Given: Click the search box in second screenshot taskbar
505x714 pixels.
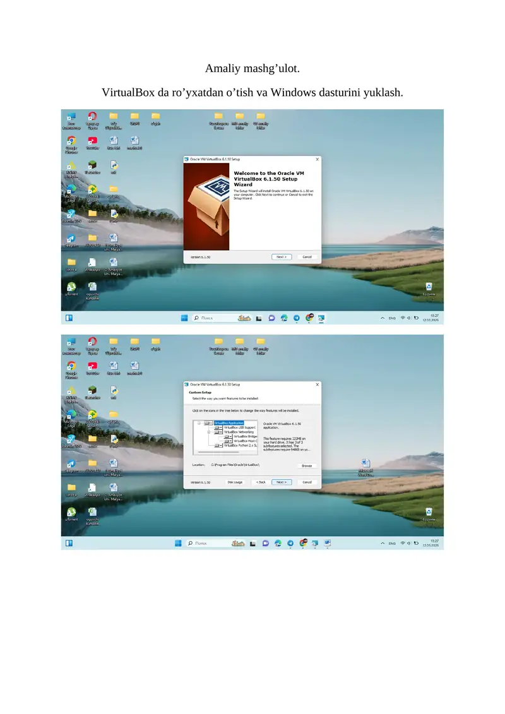Looking at the screenshot, I should [x=216, y=544].
